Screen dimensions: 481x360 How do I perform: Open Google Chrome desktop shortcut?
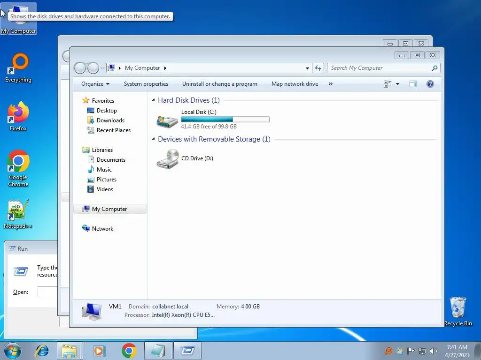tap(18, 168)
